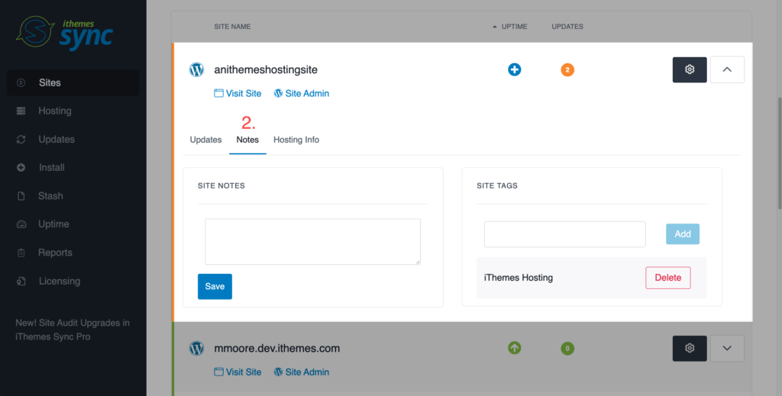This screenshot has width=782, height=396.
Task: Click Add to add a site tag
Action: [x=683, y=234]
